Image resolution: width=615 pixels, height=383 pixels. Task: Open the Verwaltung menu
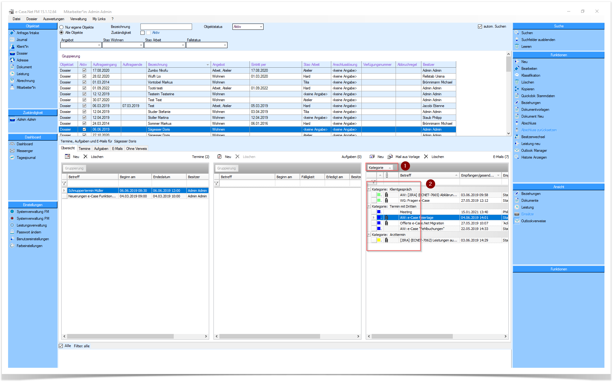click(x=78, y=19)
